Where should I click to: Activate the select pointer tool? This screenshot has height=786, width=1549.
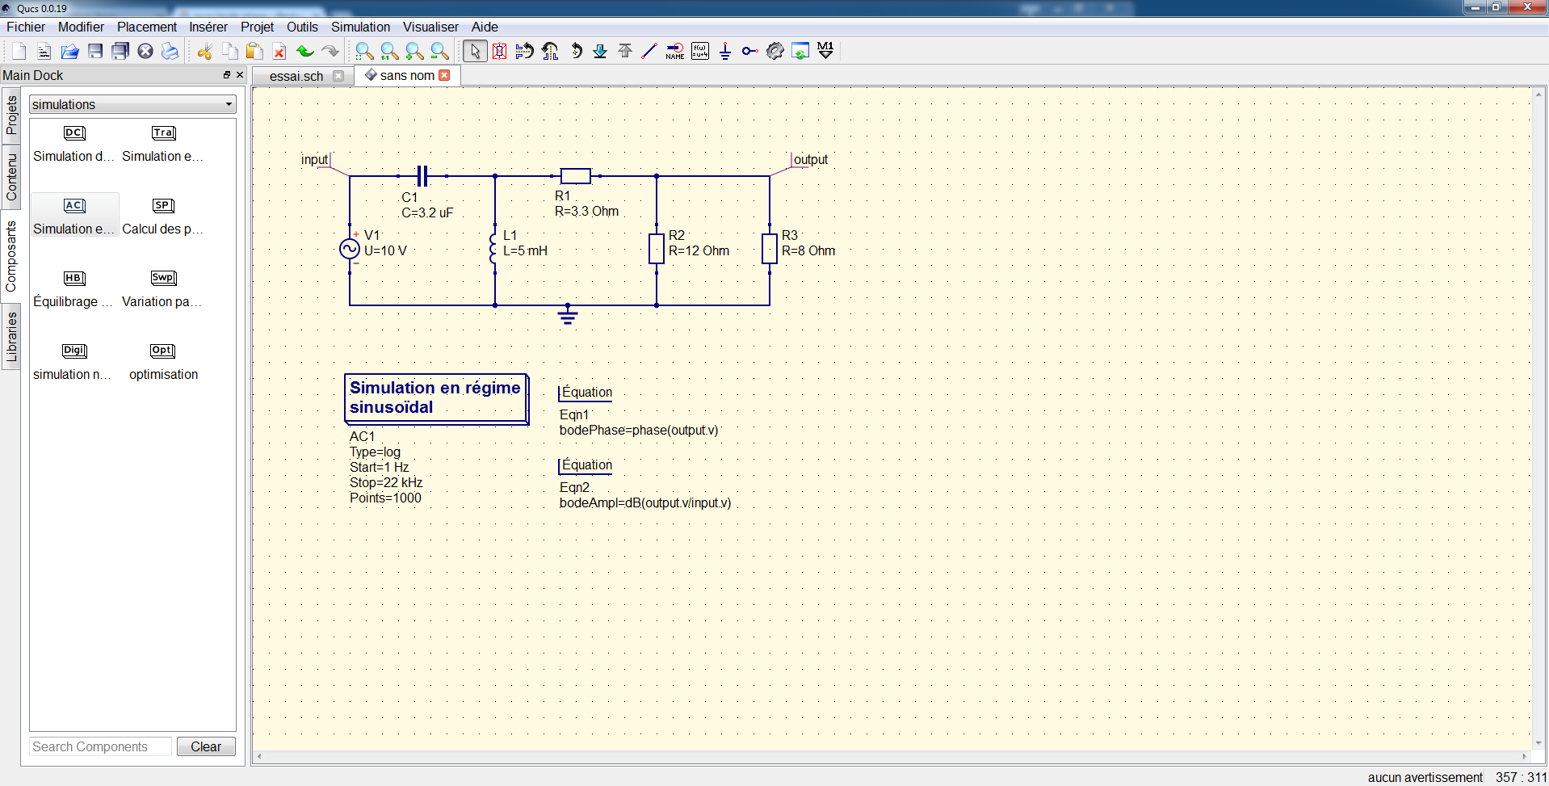click(475, 52)
